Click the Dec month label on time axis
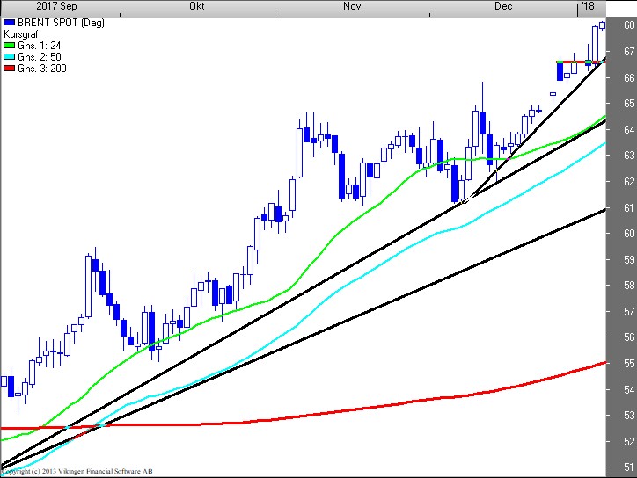The width and height of the screenshot is (637, 478). pos(503,6)
